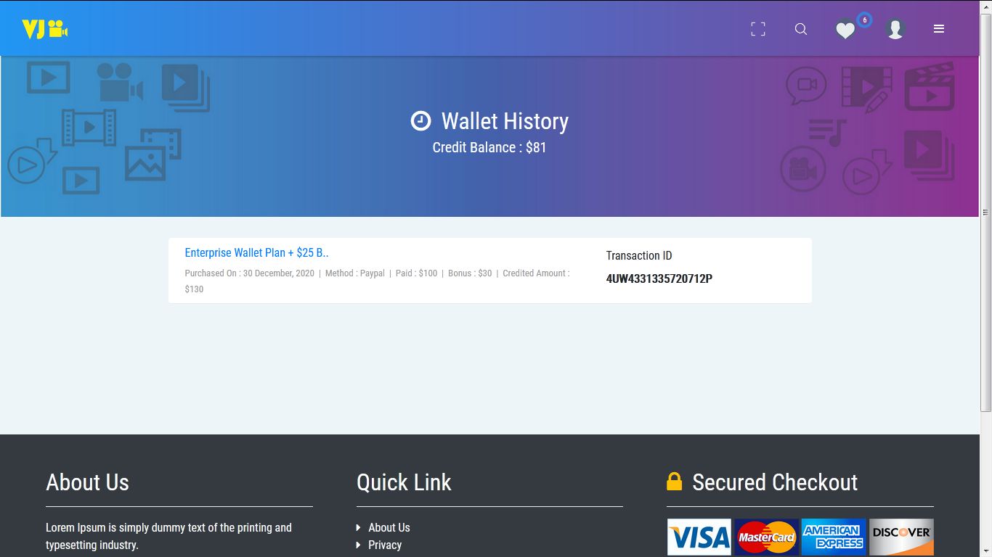The image size is (992, 557).
Task: Open the search icon in the navbar
Action: [801, 29]
